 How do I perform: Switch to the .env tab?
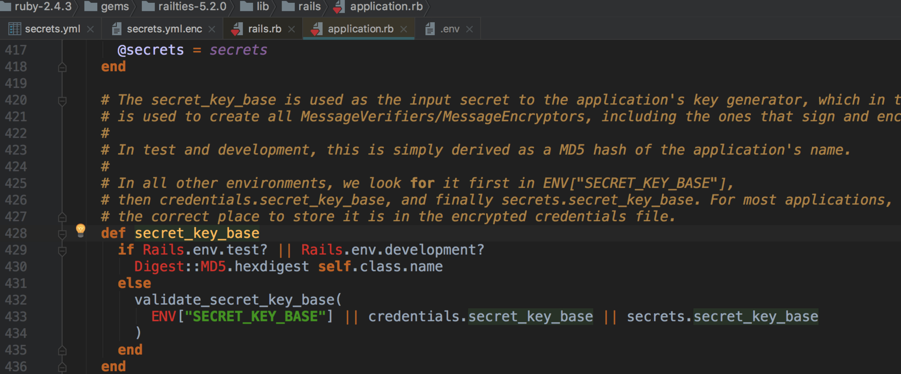450,29
